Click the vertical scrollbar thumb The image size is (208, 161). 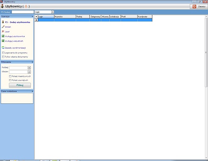206,52
